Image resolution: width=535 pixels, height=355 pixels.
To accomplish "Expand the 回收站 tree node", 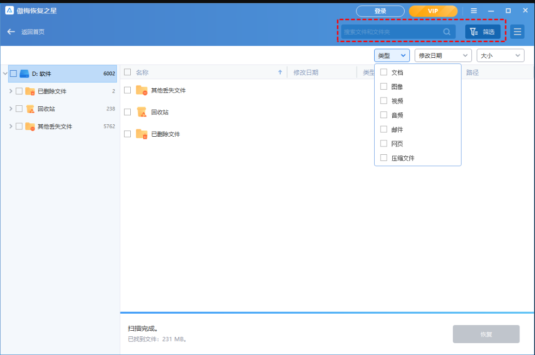I will point(10,109).
